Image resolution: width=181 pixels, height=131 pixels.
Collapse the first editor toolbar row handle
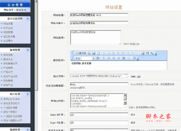(156, 54)
